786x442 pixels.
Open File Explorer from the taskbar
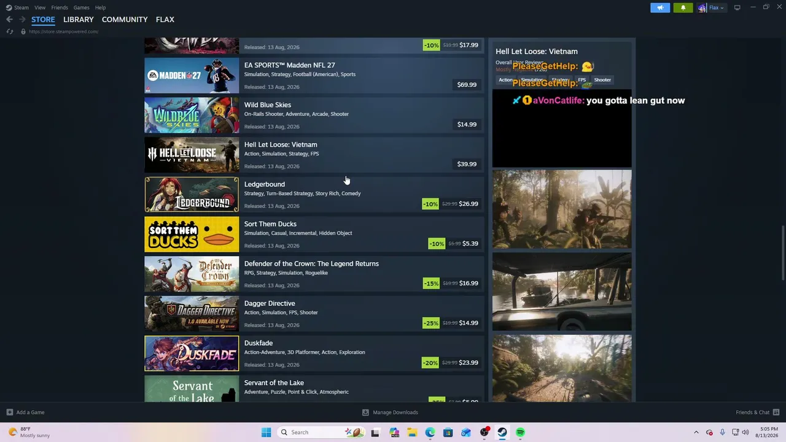[412, 432]
